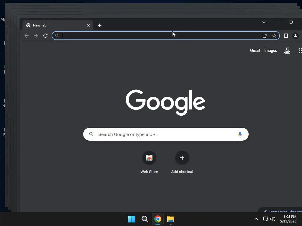Image resolution: width=302 pixels, height=226 pixels.
Task: Open the Web Store shortcut
Action: (149, 162)
